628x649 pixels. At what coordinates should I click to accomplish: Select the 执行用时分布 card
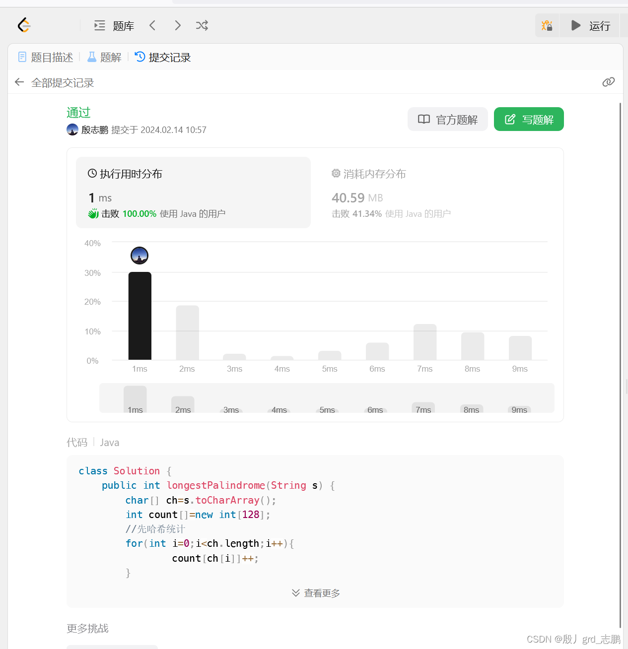(193, 193)
